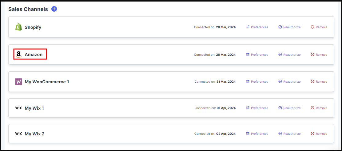Click the WooCommerce purple logo icon
The height and width of the screenshot is (151, 342).
click(x=18, y=82)
